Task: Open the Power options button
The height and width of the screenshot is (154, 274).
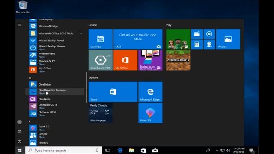Action: point(20,142)
